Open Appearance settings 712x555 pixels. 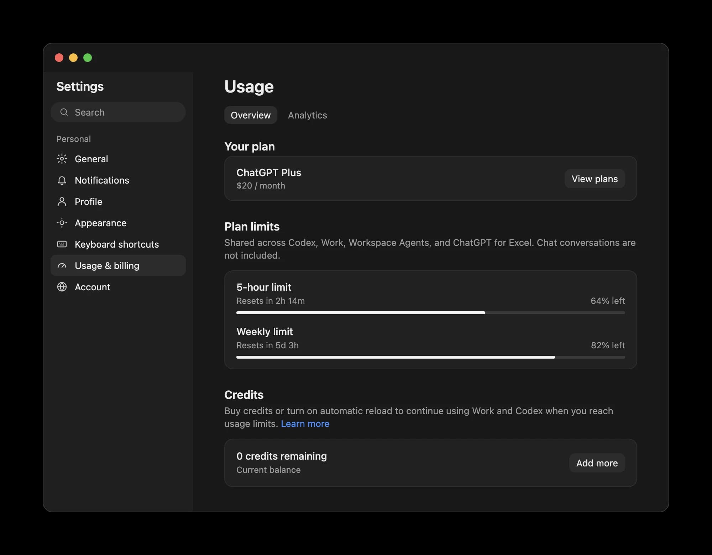[x=118, y=223]
